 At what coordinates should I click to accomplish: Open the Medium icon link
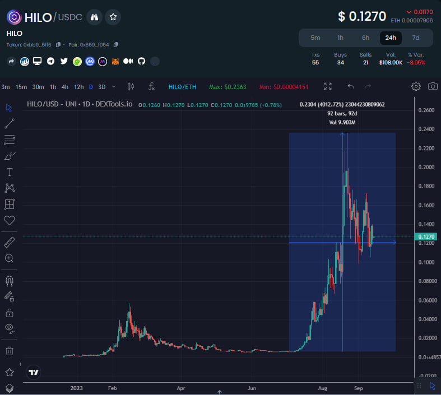(128, 61)
